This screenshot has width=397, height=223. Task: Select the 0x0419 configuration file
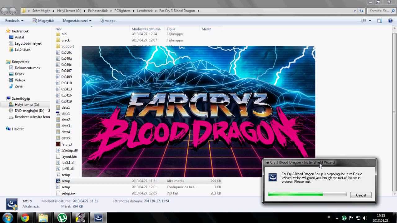tap(66, 101)
